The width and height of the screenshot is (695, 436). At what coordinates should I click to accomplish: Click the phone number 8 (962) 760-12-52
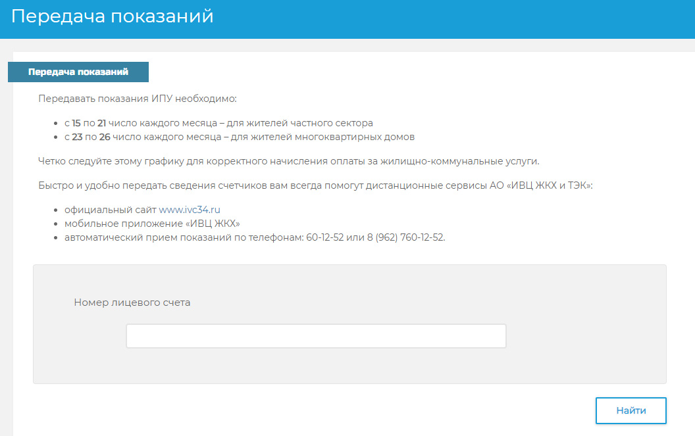405,237
